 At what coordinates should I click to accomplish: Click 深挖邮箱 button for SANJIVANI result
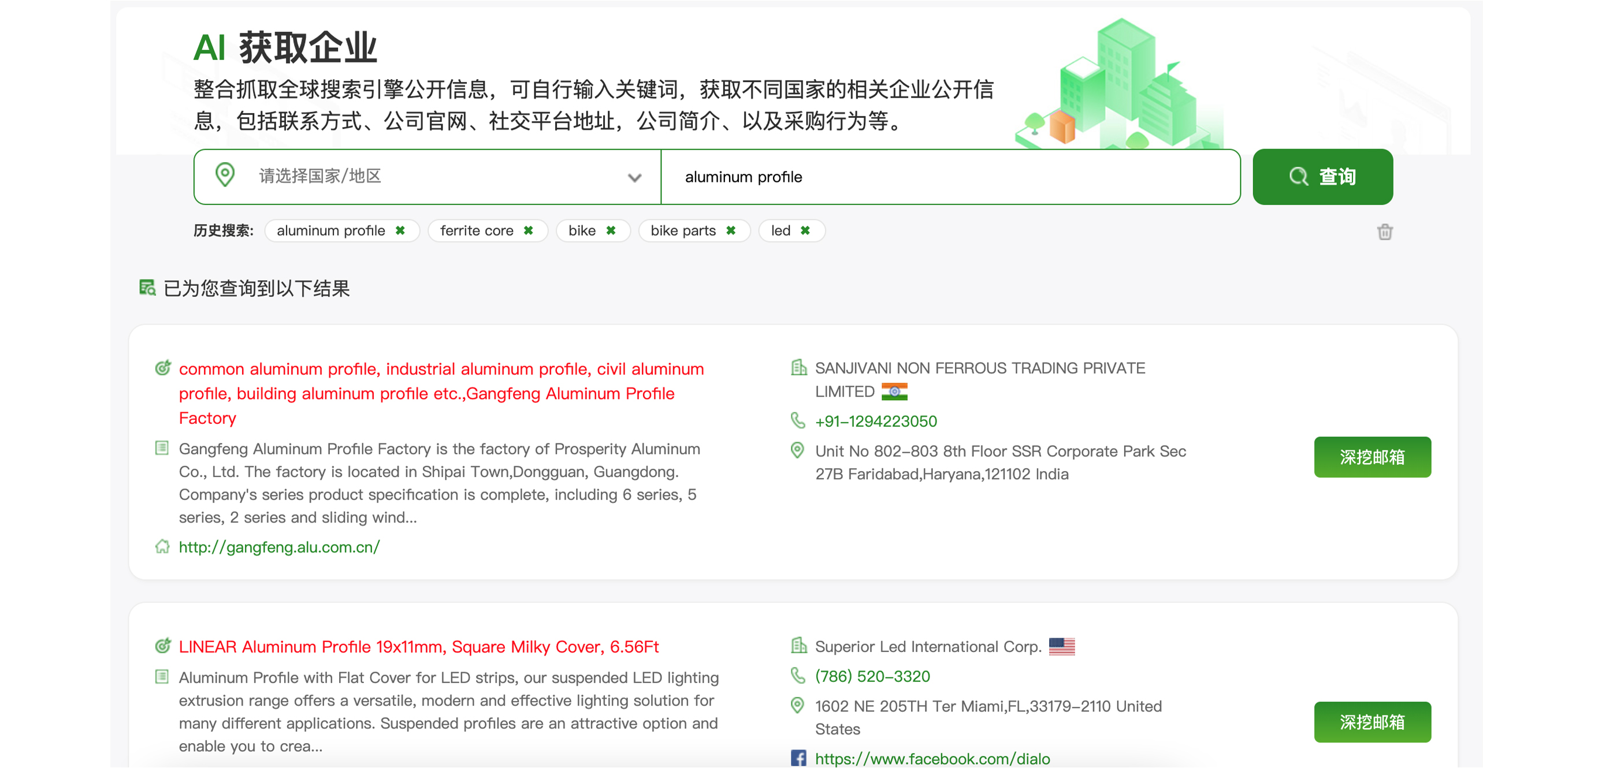point(1373,457)
